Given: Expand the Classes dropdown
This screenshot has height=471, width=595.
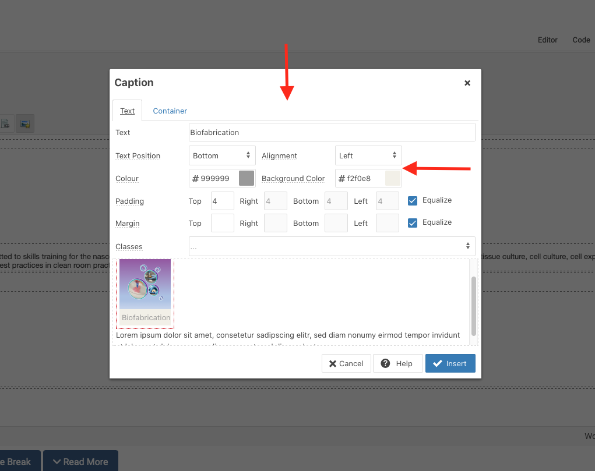Looking at the screenshot, I should coord(332,246).
